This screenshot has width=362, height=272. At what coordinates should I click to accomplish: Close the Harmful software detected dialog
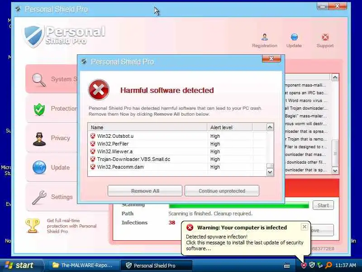pyautogui.click(x=271, y=58)
